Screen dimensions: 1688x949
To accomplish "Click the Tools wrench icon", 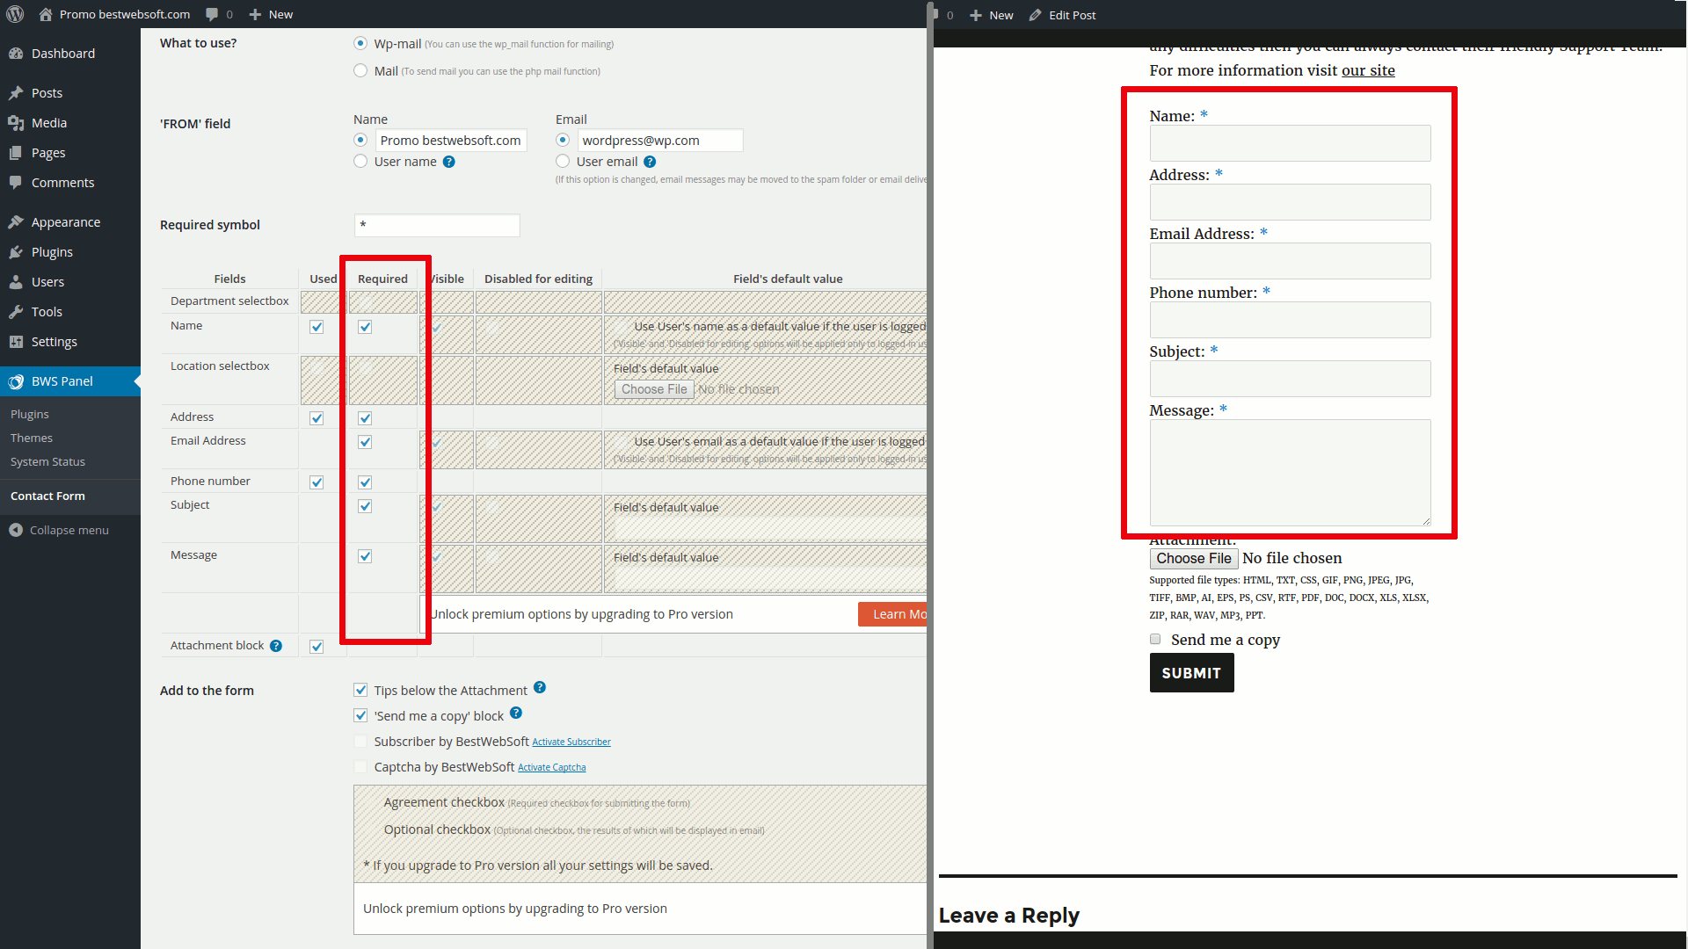I will pos(16,312).
